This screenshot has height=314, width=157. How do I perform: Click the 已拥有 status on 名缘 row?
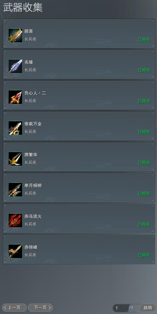click(x=144, y=70)
